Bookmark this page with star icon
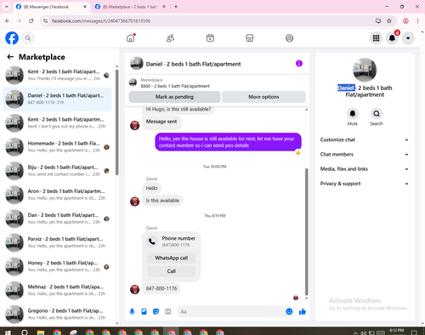Viewport: 425px width, 335px height. click(x=389, y=21)
